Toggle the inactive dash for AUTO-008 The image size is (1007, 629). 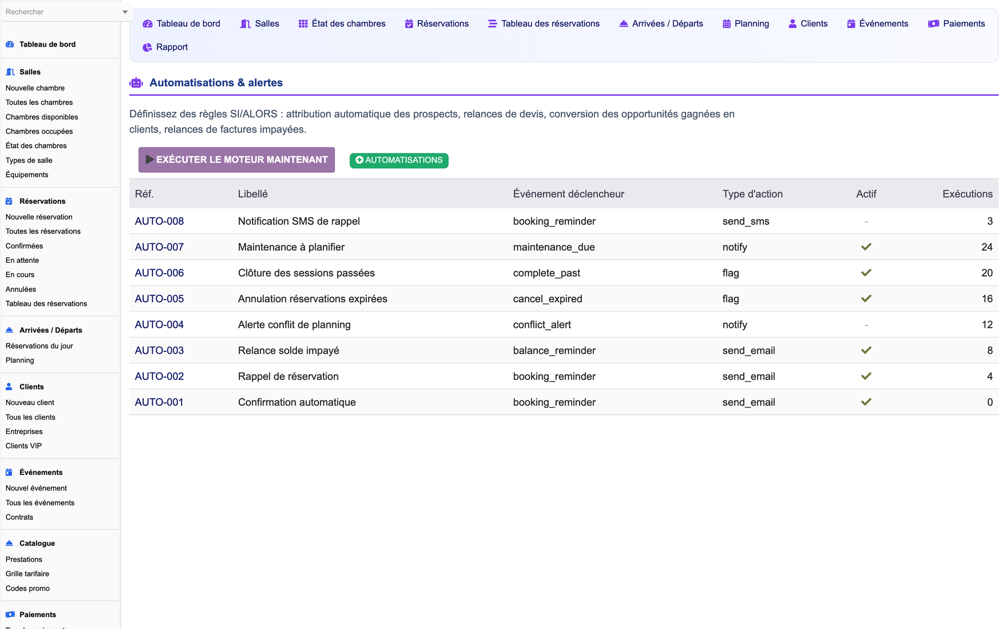[866, 221]
